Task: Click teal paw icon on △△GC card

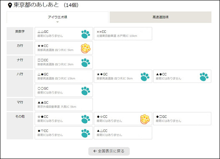Action: click(x=86, y=34)
